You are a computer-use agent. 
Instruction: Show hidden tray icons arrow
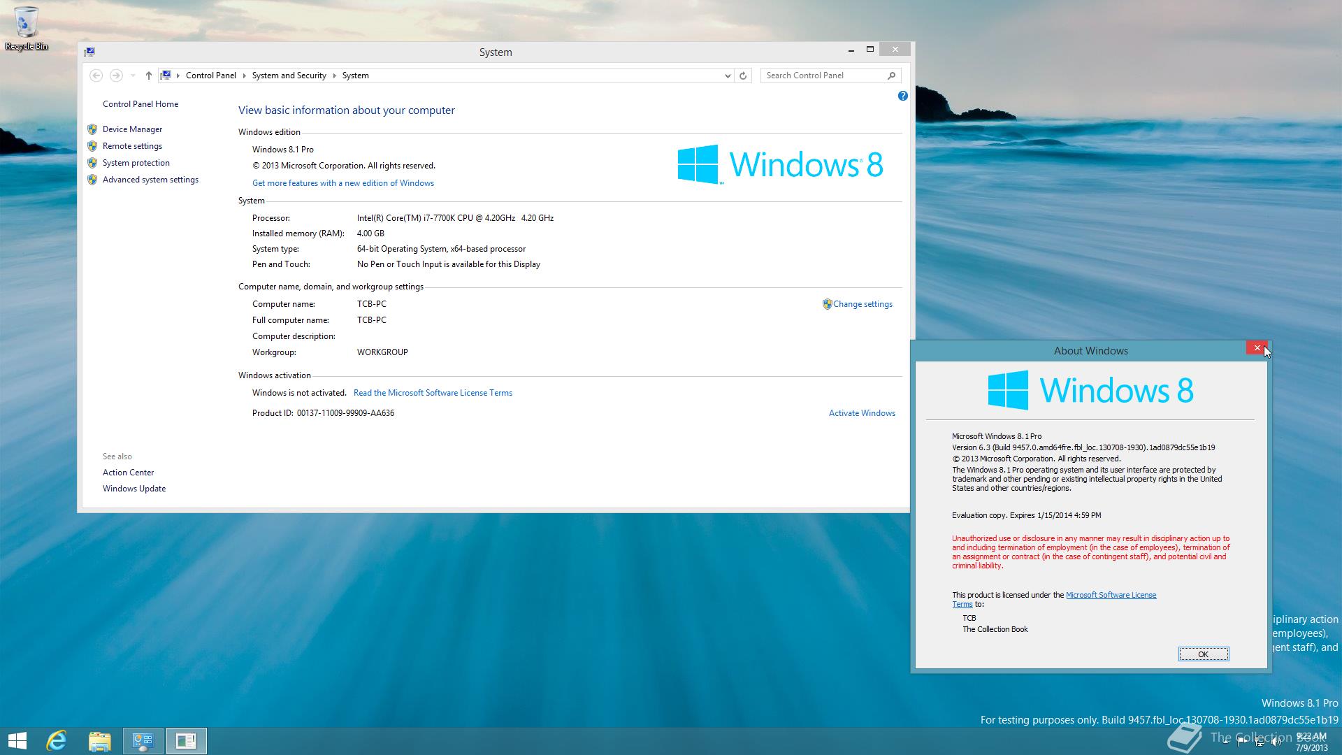coord(1225,742)
